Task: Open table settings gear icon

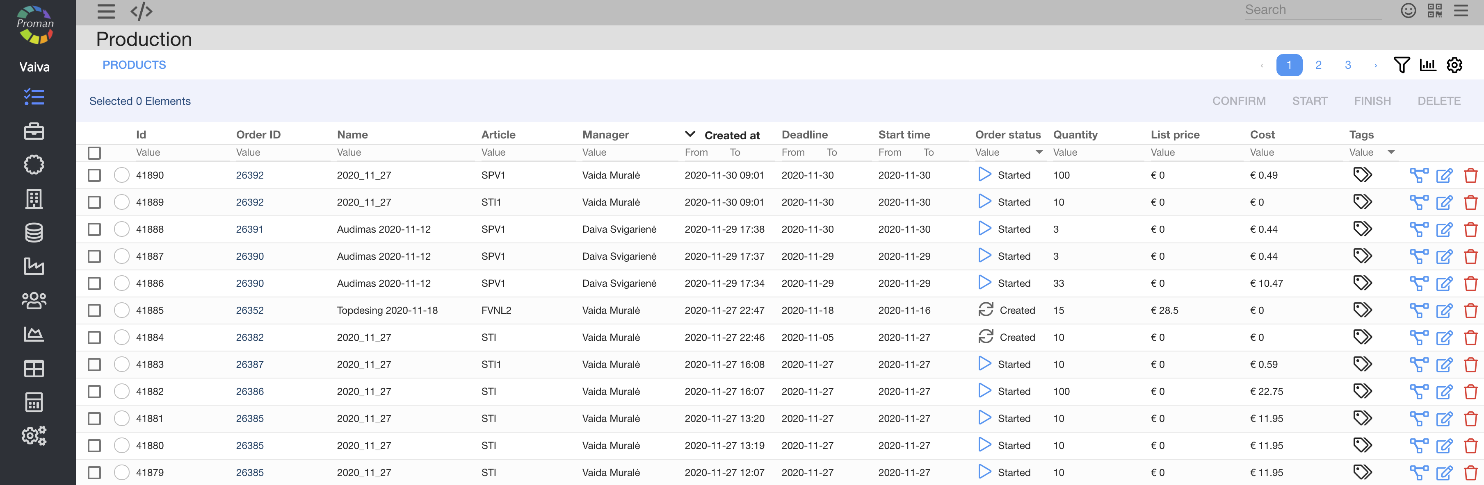Action: (x=1454, y=65)
